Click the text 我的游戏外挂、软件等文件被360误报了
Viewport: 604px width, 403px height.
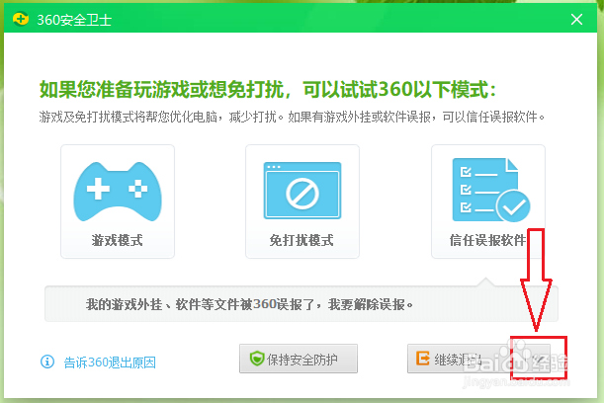(x=202, y=304)
